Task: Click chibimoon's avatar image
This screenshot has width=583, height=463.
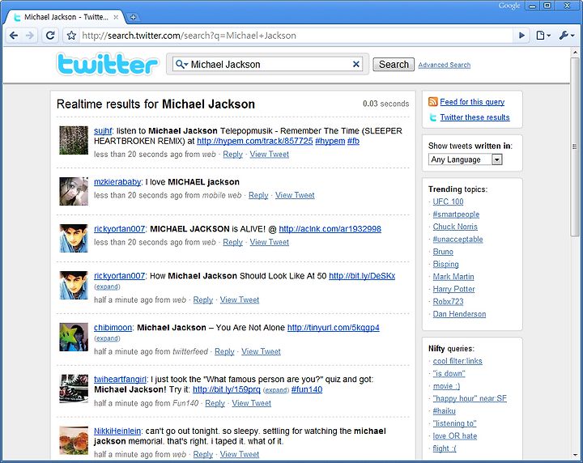Action: [x=74, y=337]
